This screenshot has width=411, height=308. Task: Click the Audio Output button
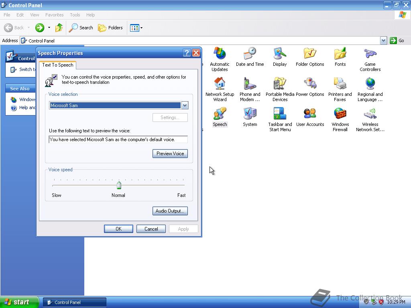[170, 211]
